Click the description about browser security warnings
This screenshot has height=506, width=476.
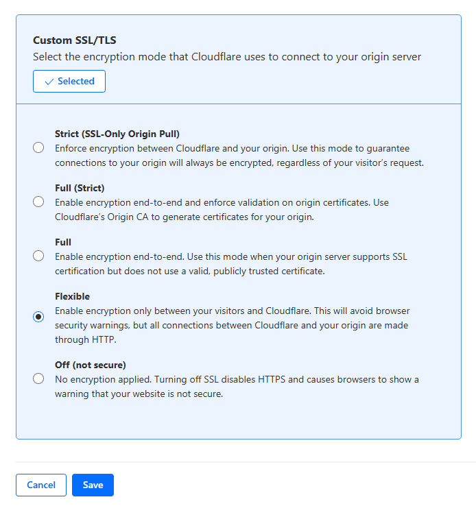click(x=232, y=325)
